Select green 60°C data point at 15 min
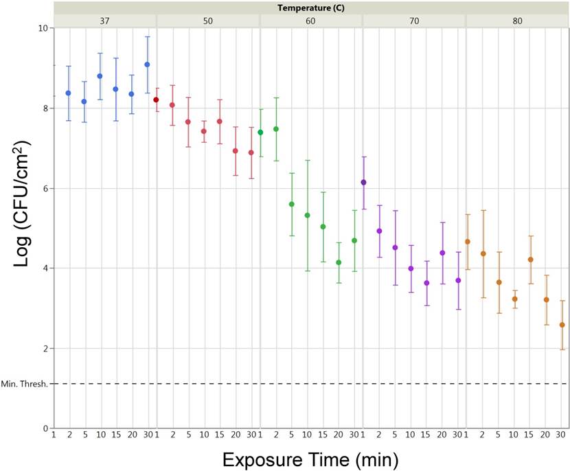Viewport: 570px width, 471px height. [x=323, y=227]
